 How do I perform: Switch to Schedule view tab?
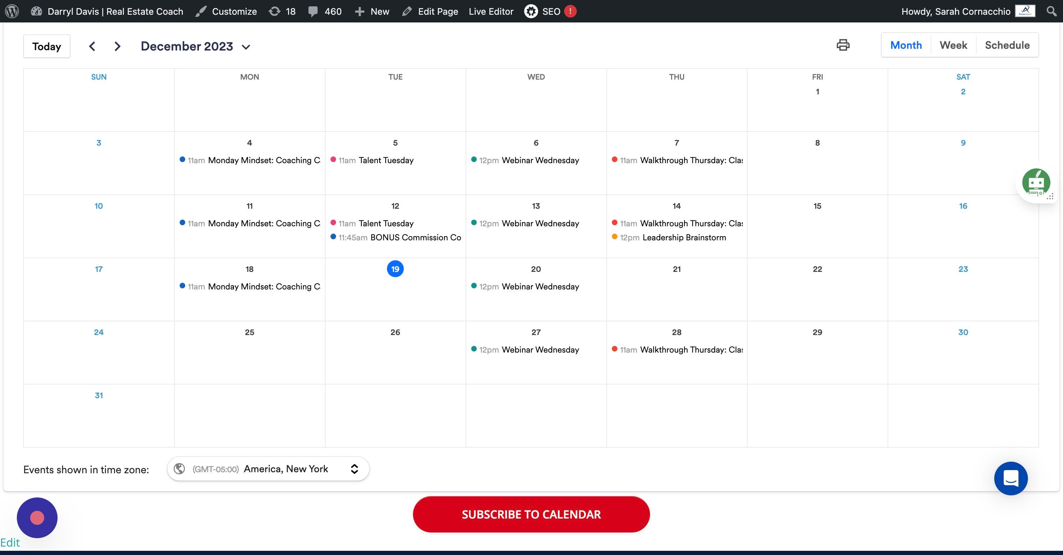click(x=1007, y=45)
